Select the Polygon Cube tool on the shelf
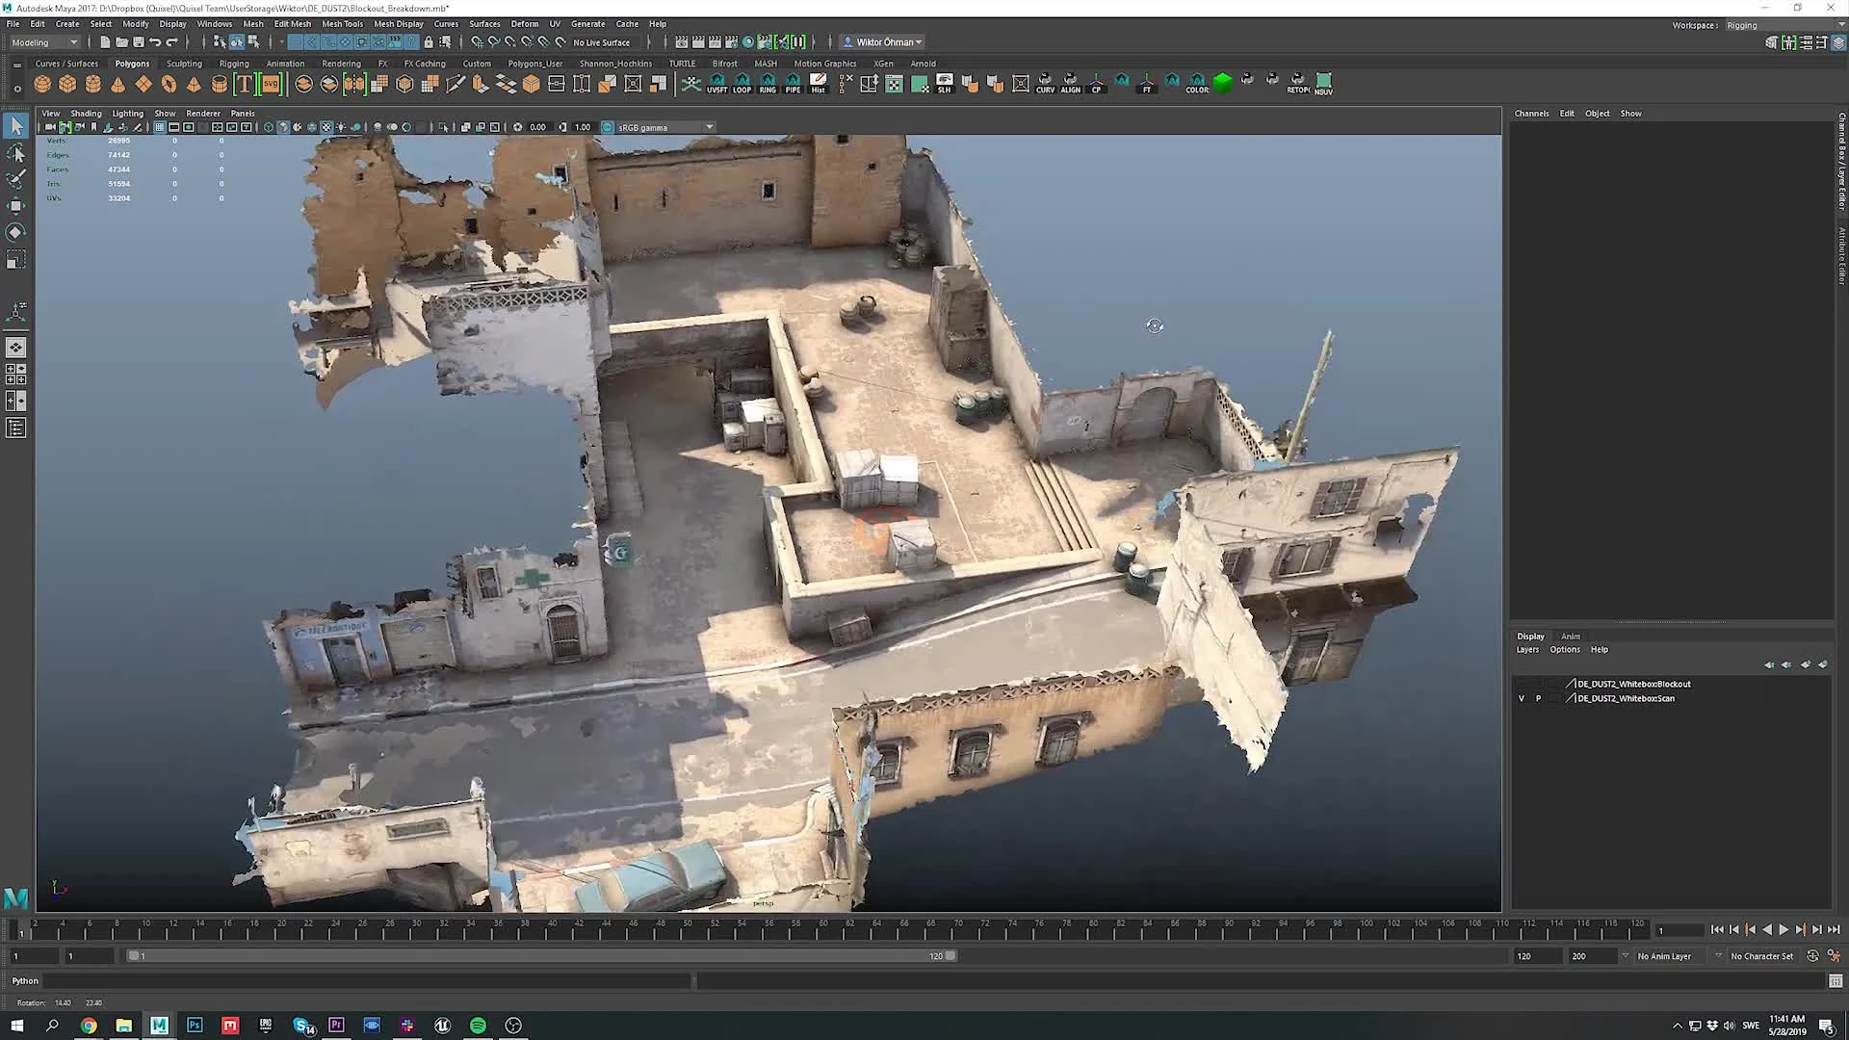The width and height of the screenshot is (1849, 1040). (x=67, y=85)
